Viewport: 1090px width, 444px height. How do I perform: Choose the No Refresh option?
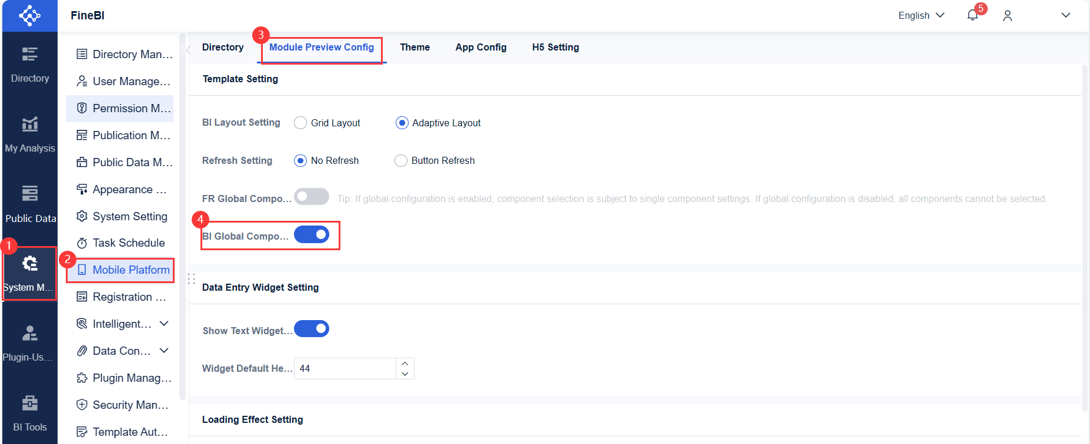300,160
